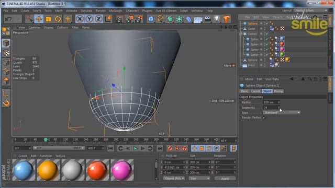Select the Live Selection tool
Screen dimensions: 335x188
pyautogui.click(x=29, y=19)
